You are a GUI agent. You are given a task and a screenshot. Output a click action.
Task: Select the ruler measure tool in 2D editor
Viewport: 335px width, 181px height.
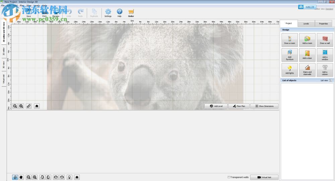pyautogui.click(x=29, y=106)
